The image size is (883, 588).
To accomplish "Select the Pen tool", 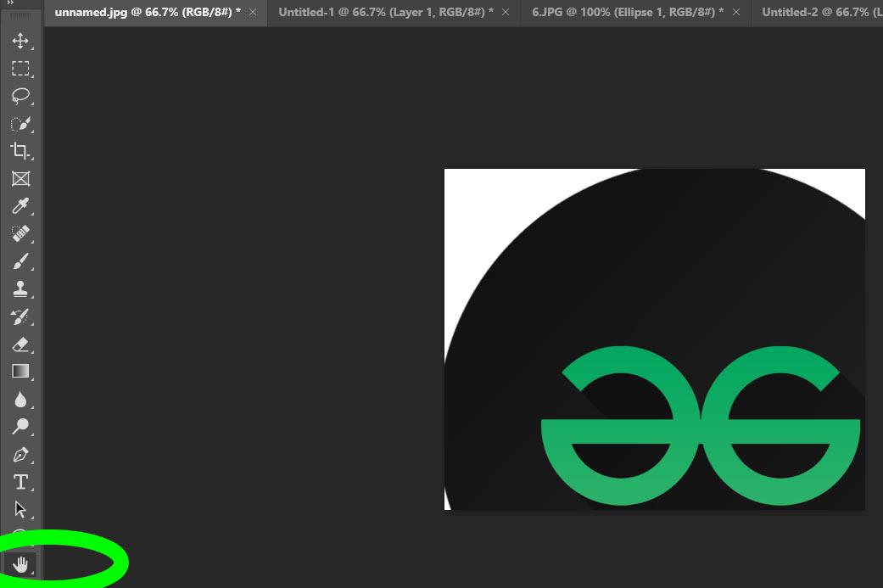I will (x=21, y=455).
